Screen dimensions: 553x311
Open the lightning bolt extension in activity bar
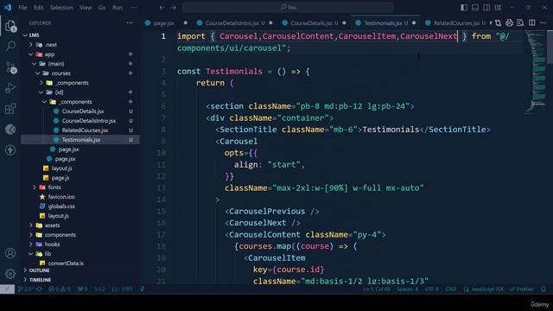coord(10,149)
